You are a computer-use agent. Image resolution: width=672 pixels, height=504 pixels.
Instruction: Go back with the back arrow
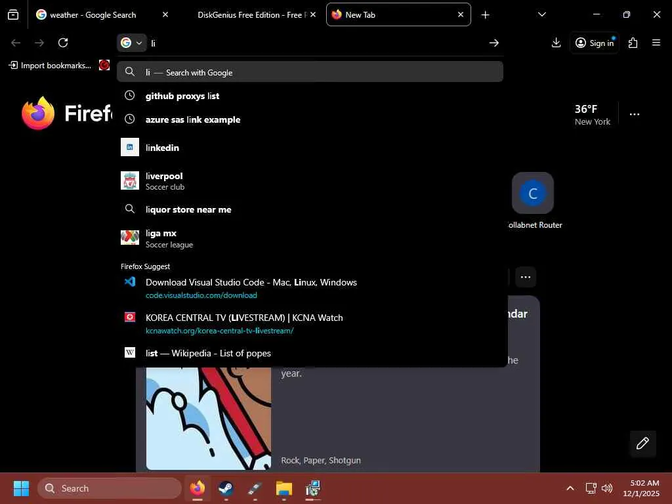(16, 43)
